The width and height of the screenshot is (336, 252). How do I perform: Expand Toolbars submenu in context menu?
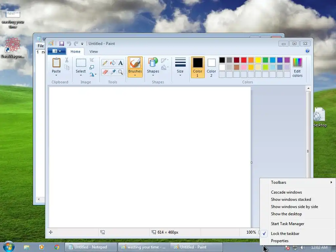[x=298, y=182]
